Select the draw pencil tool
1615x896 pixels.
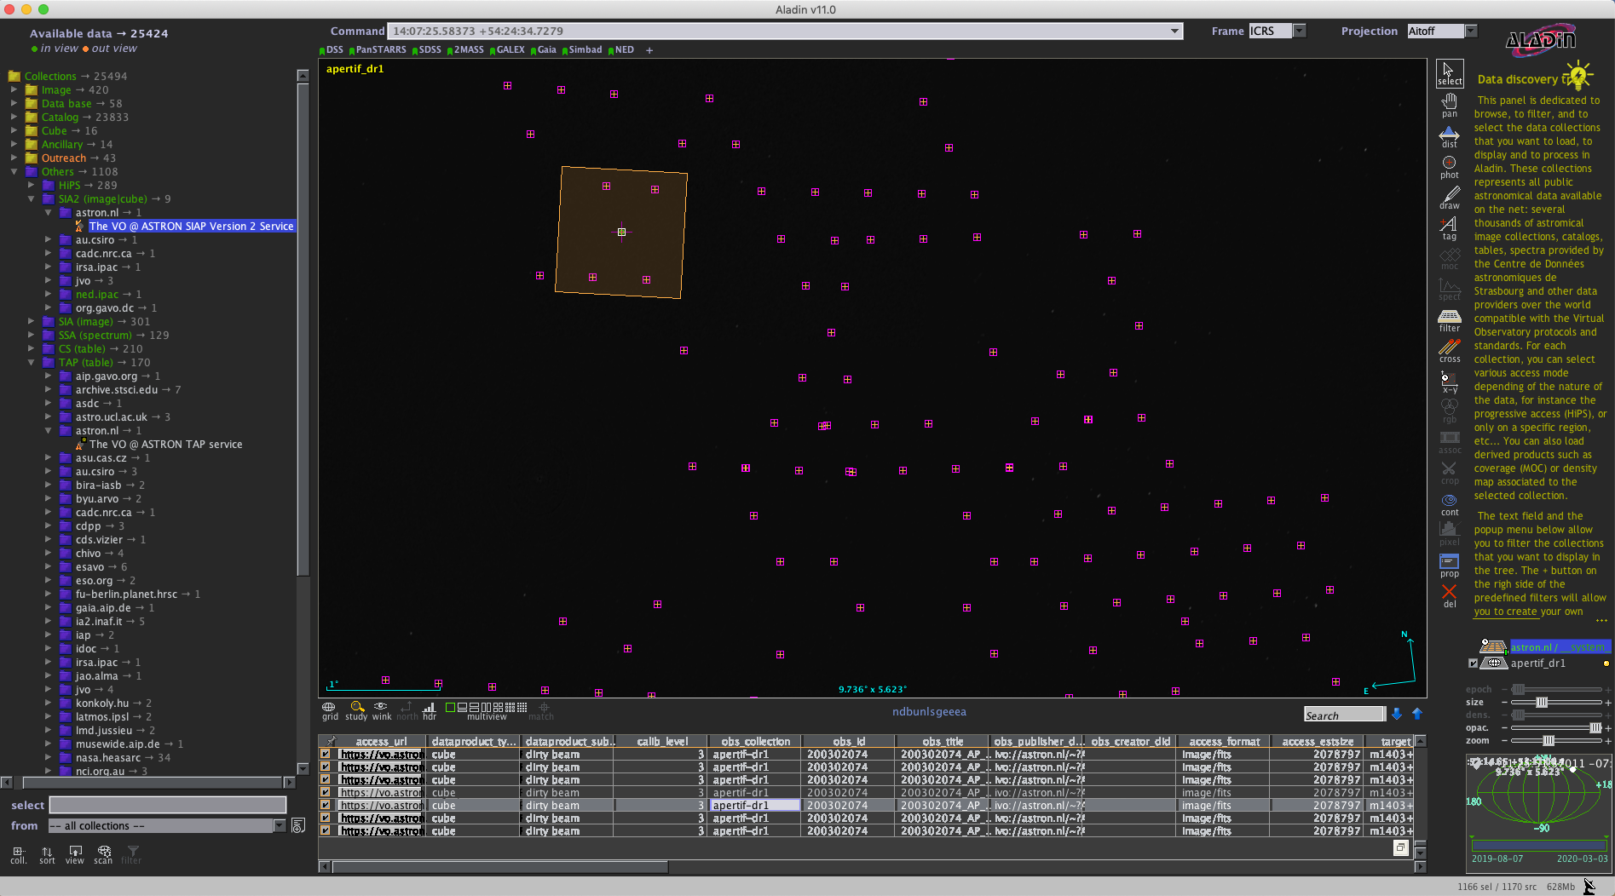tap(1449, 198)
